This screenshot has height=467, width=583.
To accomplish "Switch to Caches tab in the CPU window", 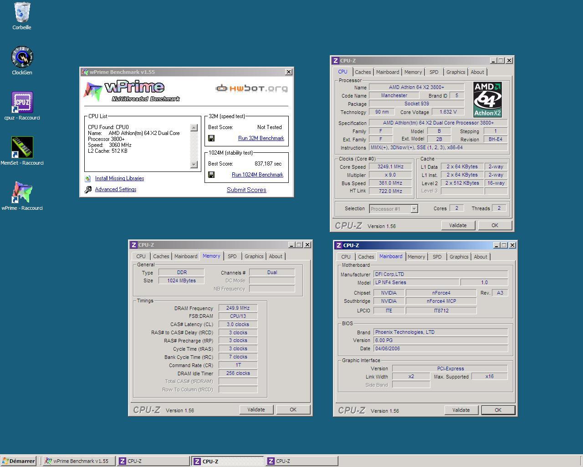I will (363, 72).
